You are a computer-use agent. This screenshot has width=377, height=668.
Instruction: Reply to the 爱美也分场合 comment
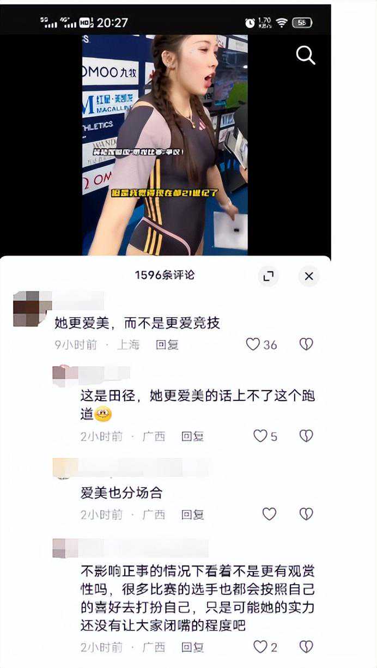point(193,514)
